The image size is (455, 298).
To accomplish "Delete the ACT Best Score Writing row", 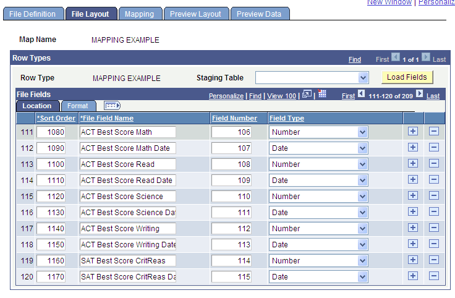I will 434,228.
